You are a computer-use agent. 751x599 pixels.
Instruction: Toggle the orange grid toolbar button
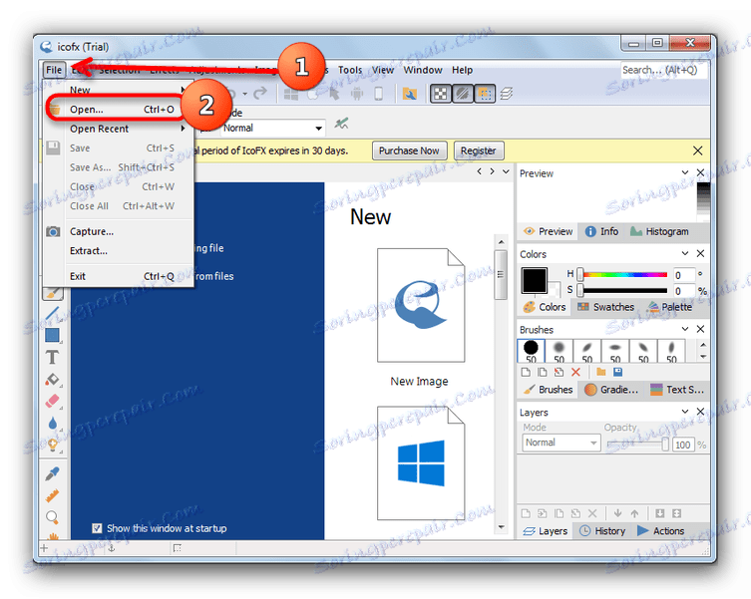pos(485,94)
